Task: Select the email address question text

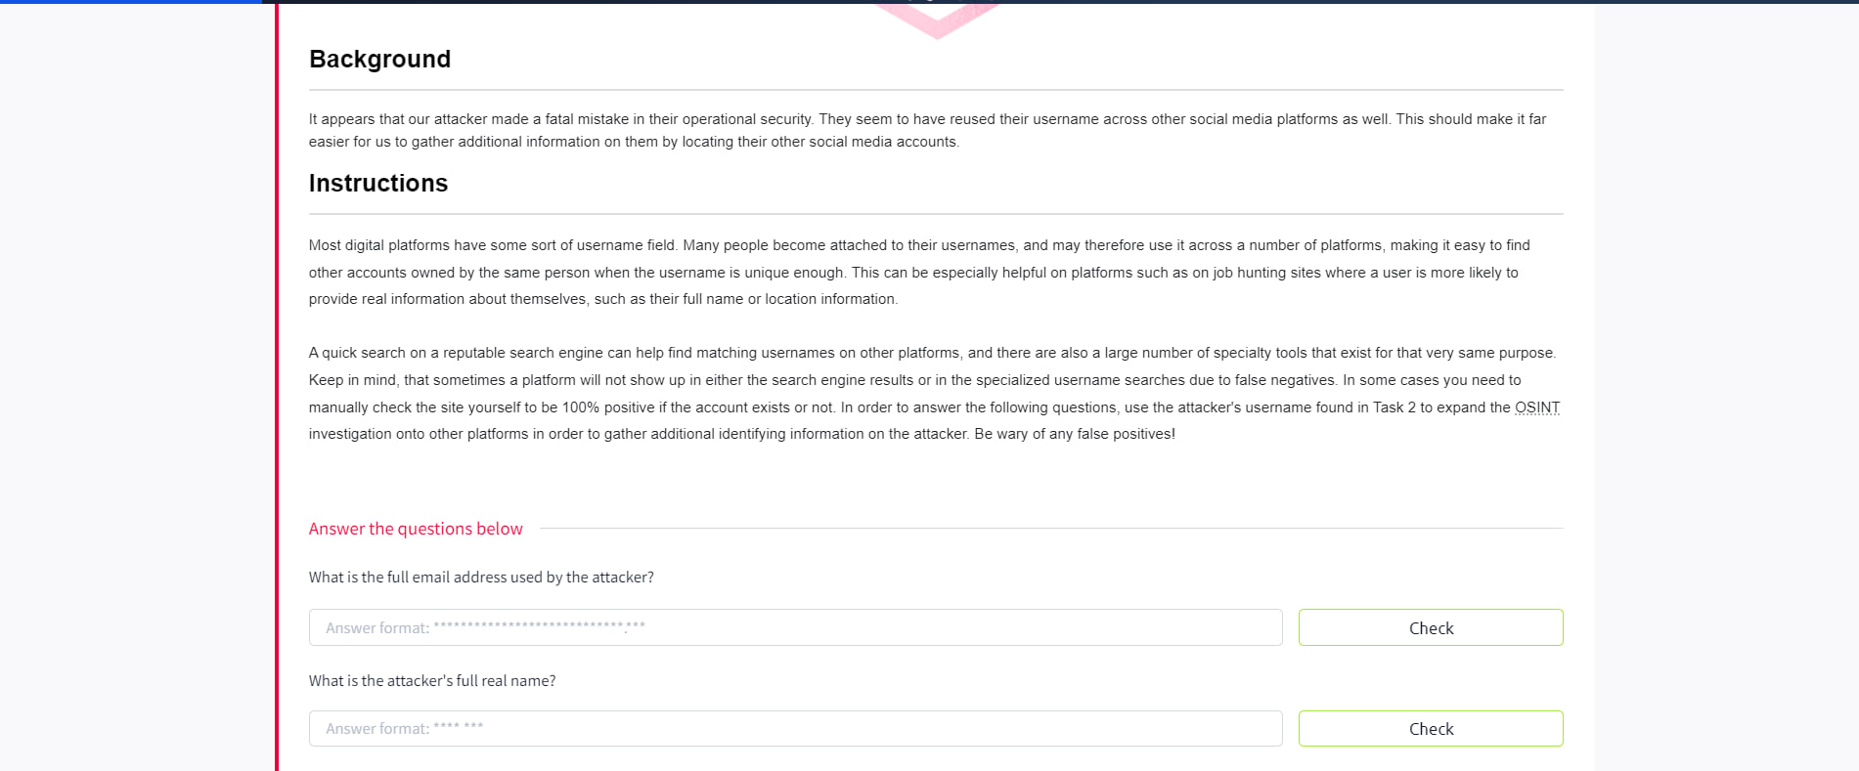Action: [480, 577]
